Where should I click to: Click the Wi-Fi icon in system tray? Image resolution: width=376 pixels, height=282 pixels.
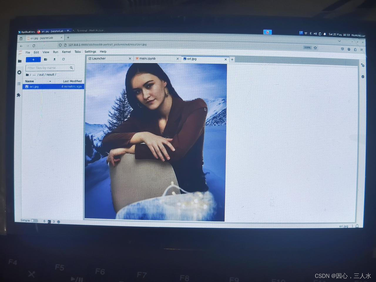click(x=306, y=33)
